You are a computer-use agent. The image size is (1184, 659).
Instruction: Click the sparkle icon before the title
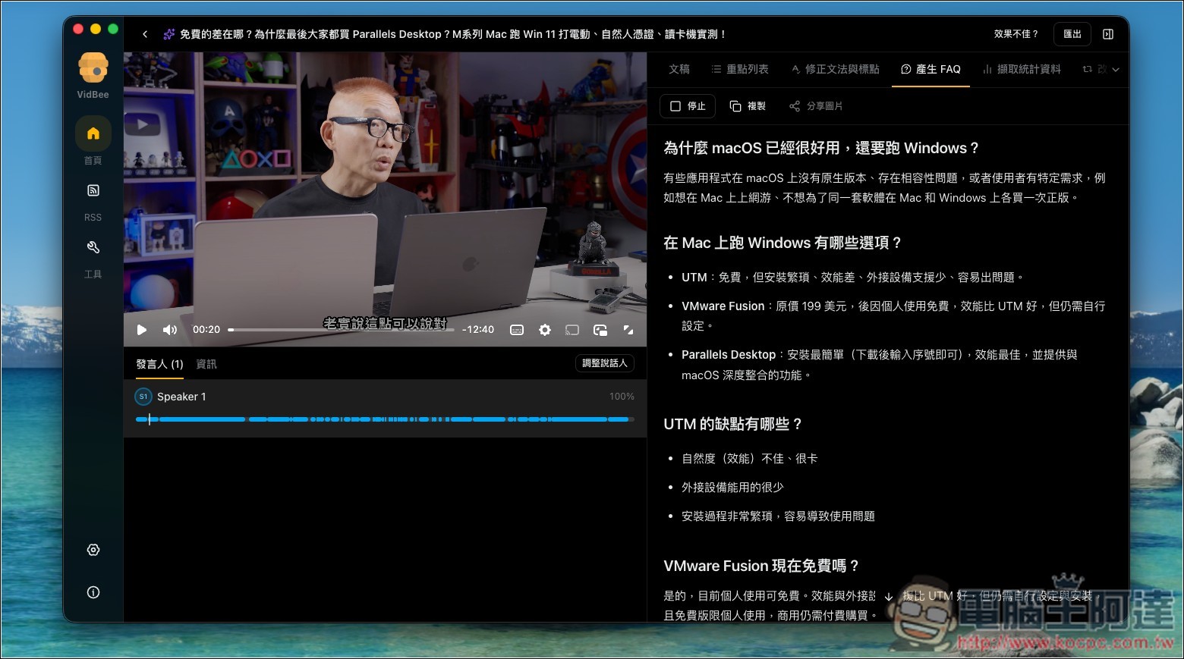pyautogui.click(x=168, y=34)
